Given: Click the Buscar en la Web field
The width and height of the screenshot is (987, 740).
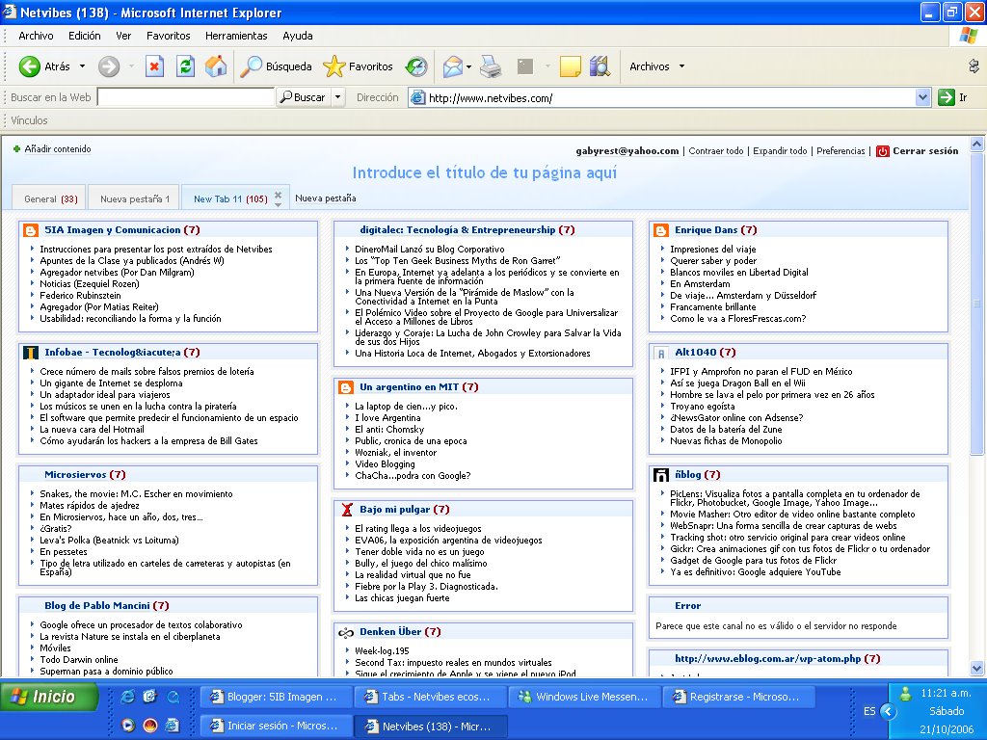Looking at the screenshot, I should click(x=186, y=97).
